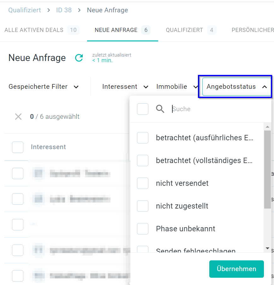Expand the Interessent filter dropdown
Viewport: 274px width, 285px height.
[x=125, y=87]
